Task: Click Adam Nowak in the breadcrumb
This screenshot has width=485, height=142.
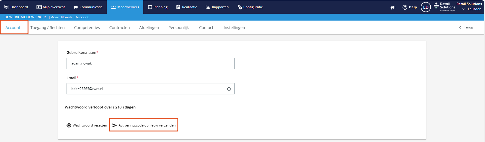Action: [61, 17]
